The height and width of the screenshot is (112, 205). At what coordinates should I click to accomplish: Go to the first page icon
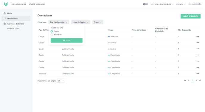click(185, 80)
